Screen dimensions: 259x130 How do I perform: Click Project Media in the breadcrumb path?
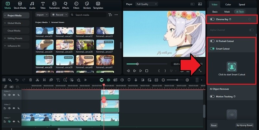pyautogui.click(x=41, y=22)
